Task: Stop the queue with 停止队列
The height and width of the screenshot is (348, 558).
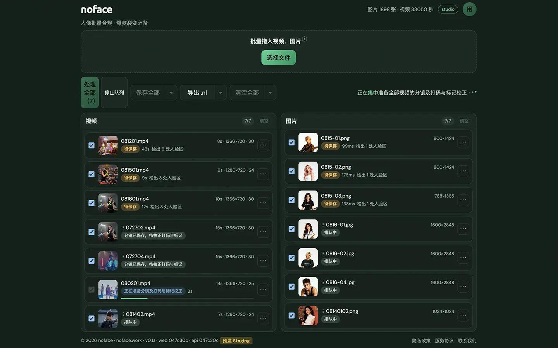Action: click(114, 92)
